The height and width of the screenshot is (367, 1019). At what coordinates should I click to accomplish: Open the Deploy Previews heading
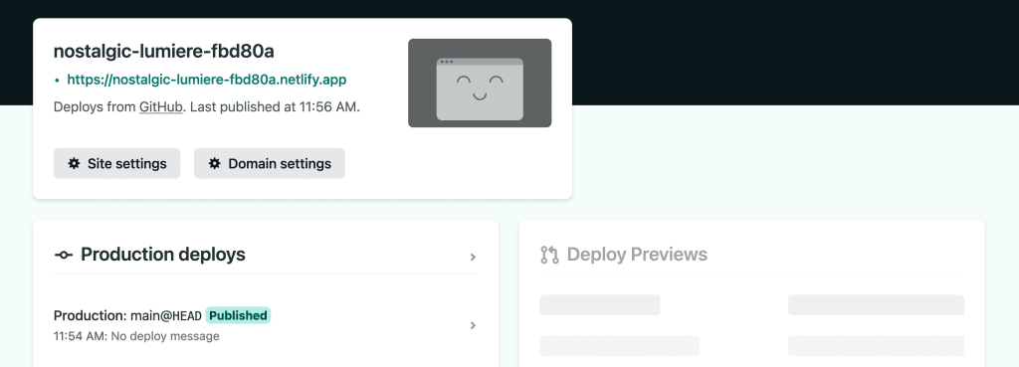(637, 254)
